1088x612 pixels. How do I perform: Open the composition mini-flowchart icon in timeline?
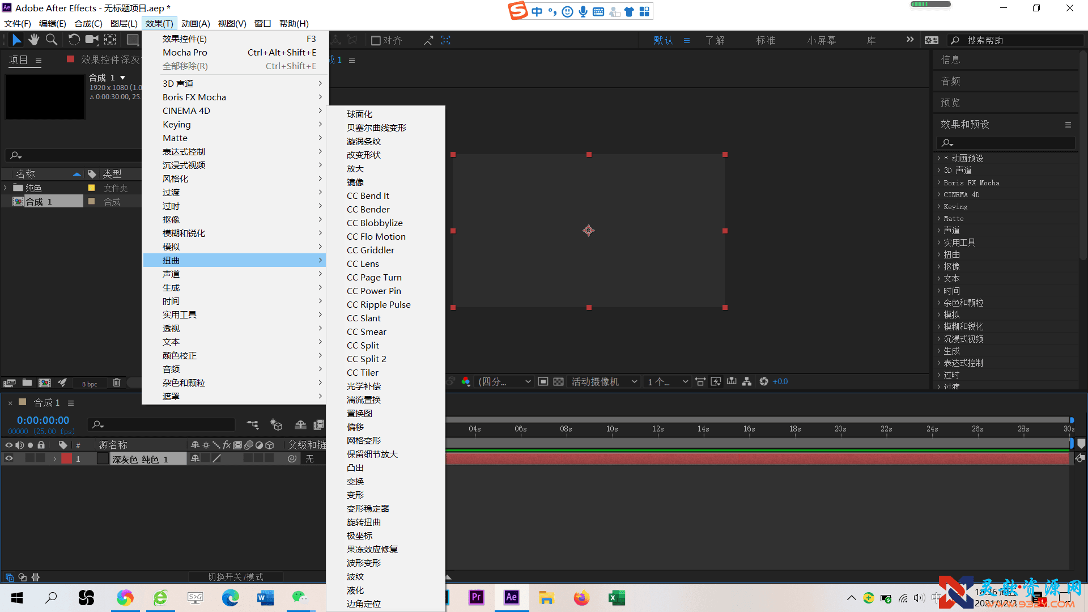click(x=253, y=424)
